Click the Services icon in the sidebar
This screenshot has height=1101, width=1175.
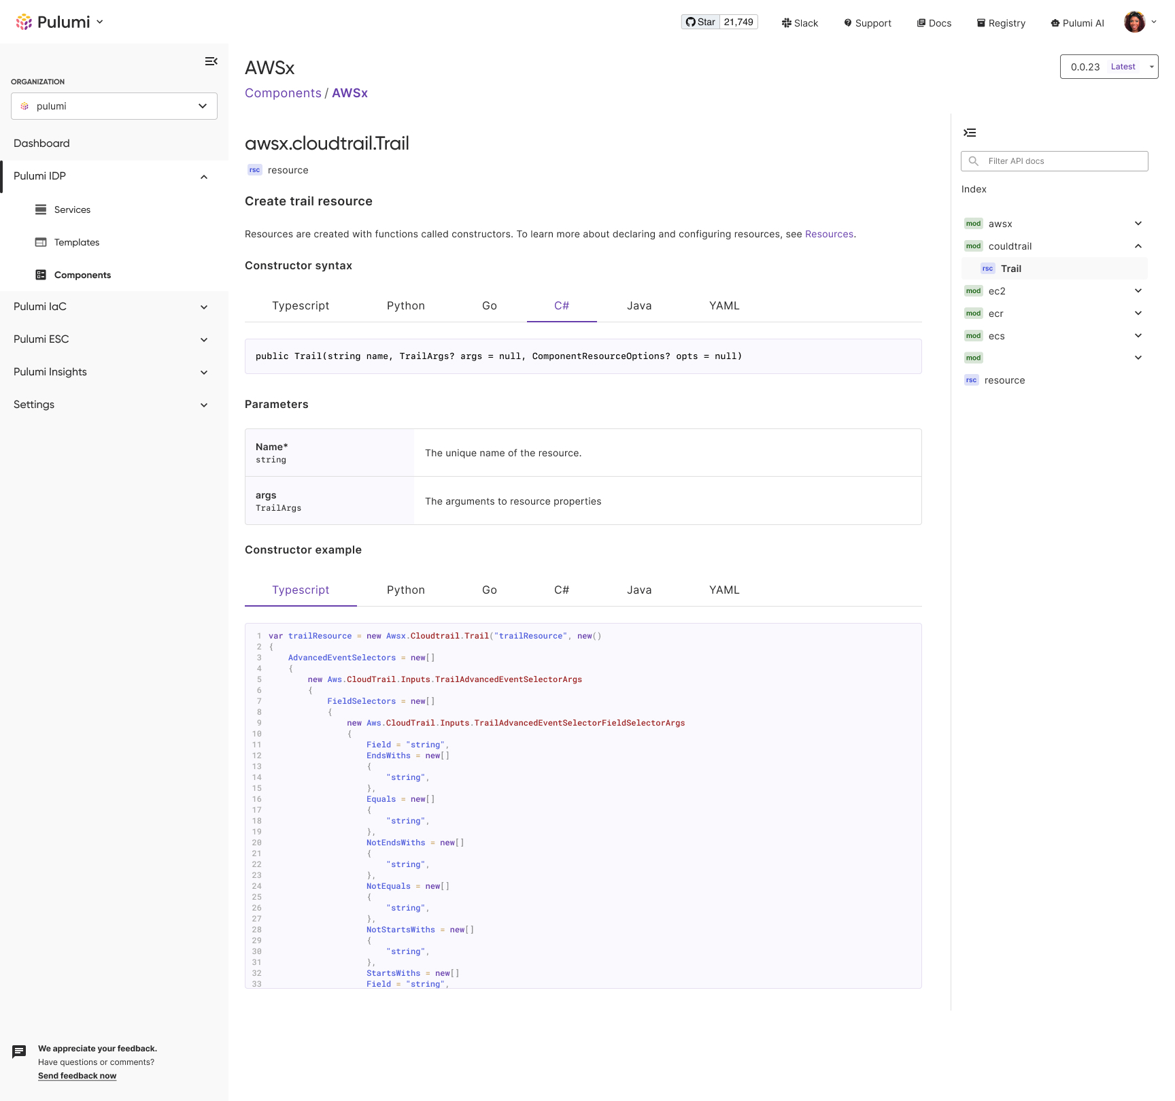[41, 209]
